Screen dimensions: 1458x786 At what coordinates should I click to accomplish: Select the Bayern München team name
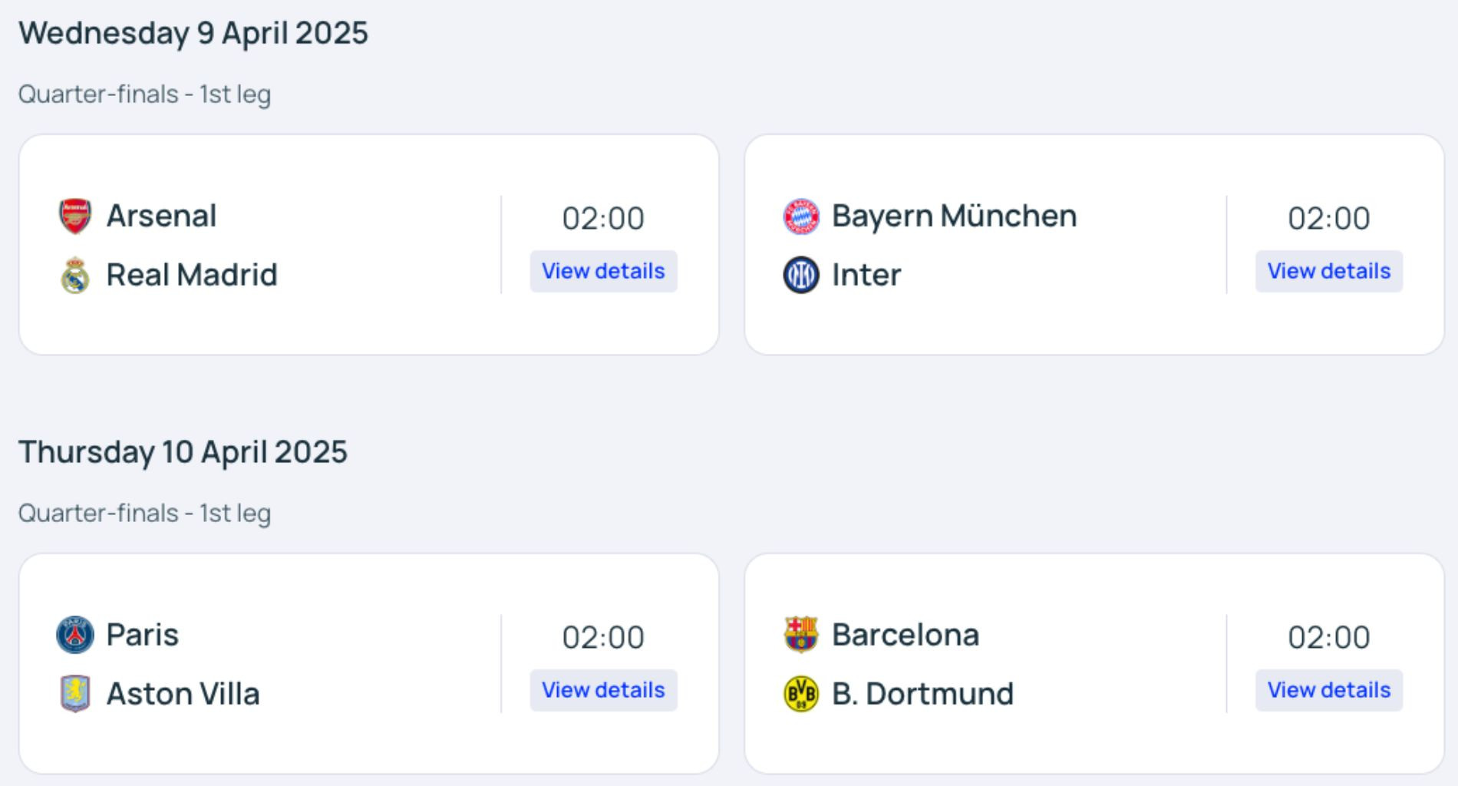(955, 216)
